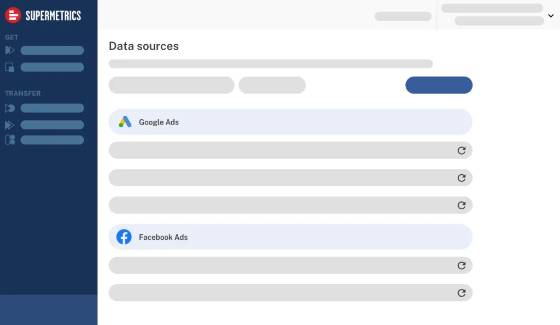Screen dimensions: 560x325
Task: Select the double-arrow TRANSFER icon
Action: pos(9,125)
